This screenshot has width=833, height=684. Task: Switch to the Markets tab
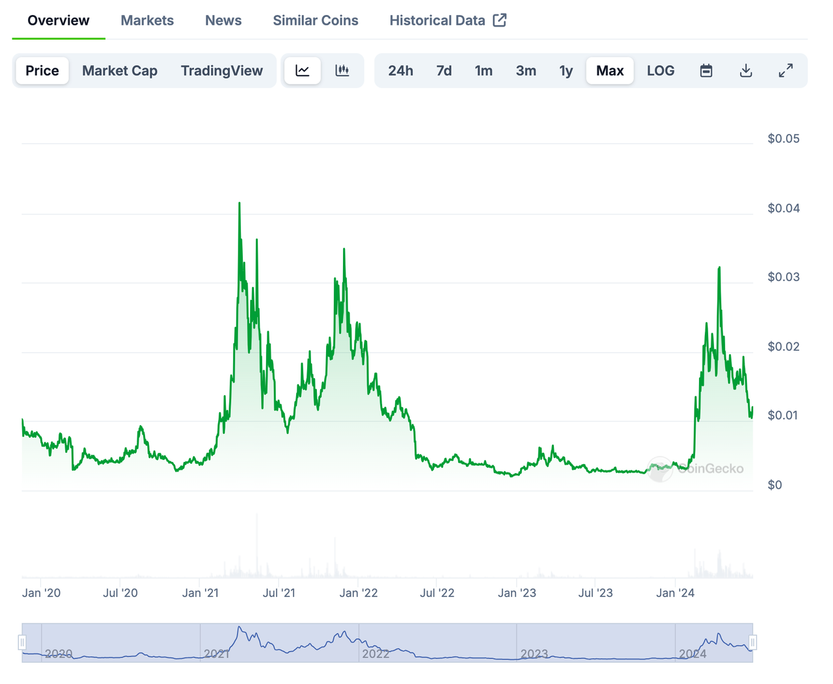(x=147, y=20)
